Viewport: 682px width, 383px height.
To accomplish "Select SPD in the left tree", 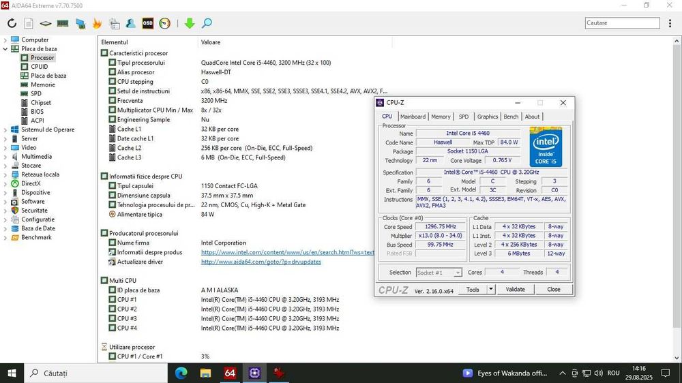I will (x=36, y=93).
